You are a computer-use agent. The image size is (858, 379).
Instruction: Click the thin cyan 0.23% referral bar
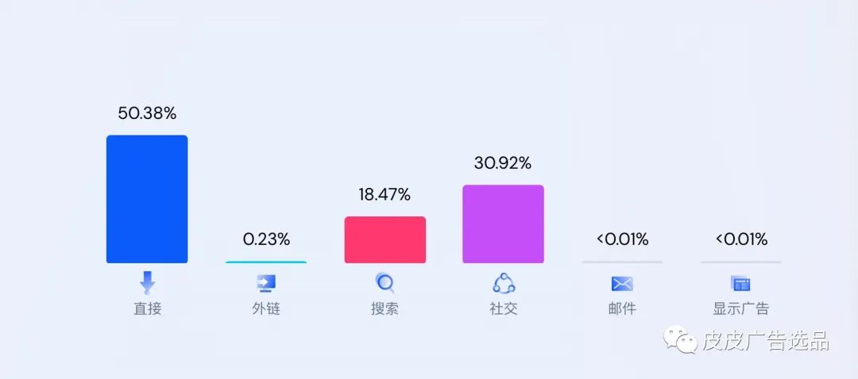click(266, 262)
